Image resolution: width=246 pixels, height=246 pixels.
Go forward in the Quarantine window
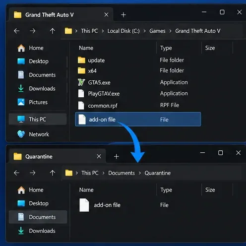(x=33, y=173)
